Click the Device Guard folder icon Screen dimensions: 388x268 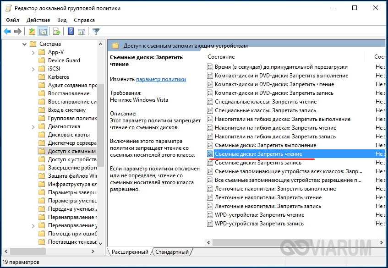tap(42, 60)
